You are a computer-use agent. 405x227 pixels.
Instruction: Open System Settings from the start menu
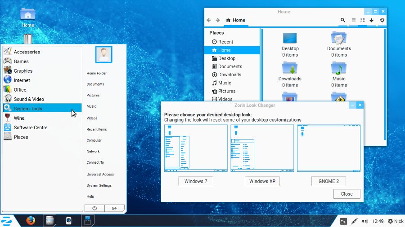click(x=99, y=185)
